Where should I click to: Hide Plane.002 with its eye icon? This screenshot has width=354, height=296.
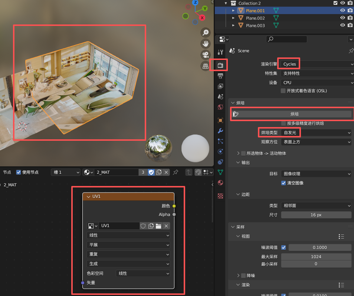click(x=342, y=18)
